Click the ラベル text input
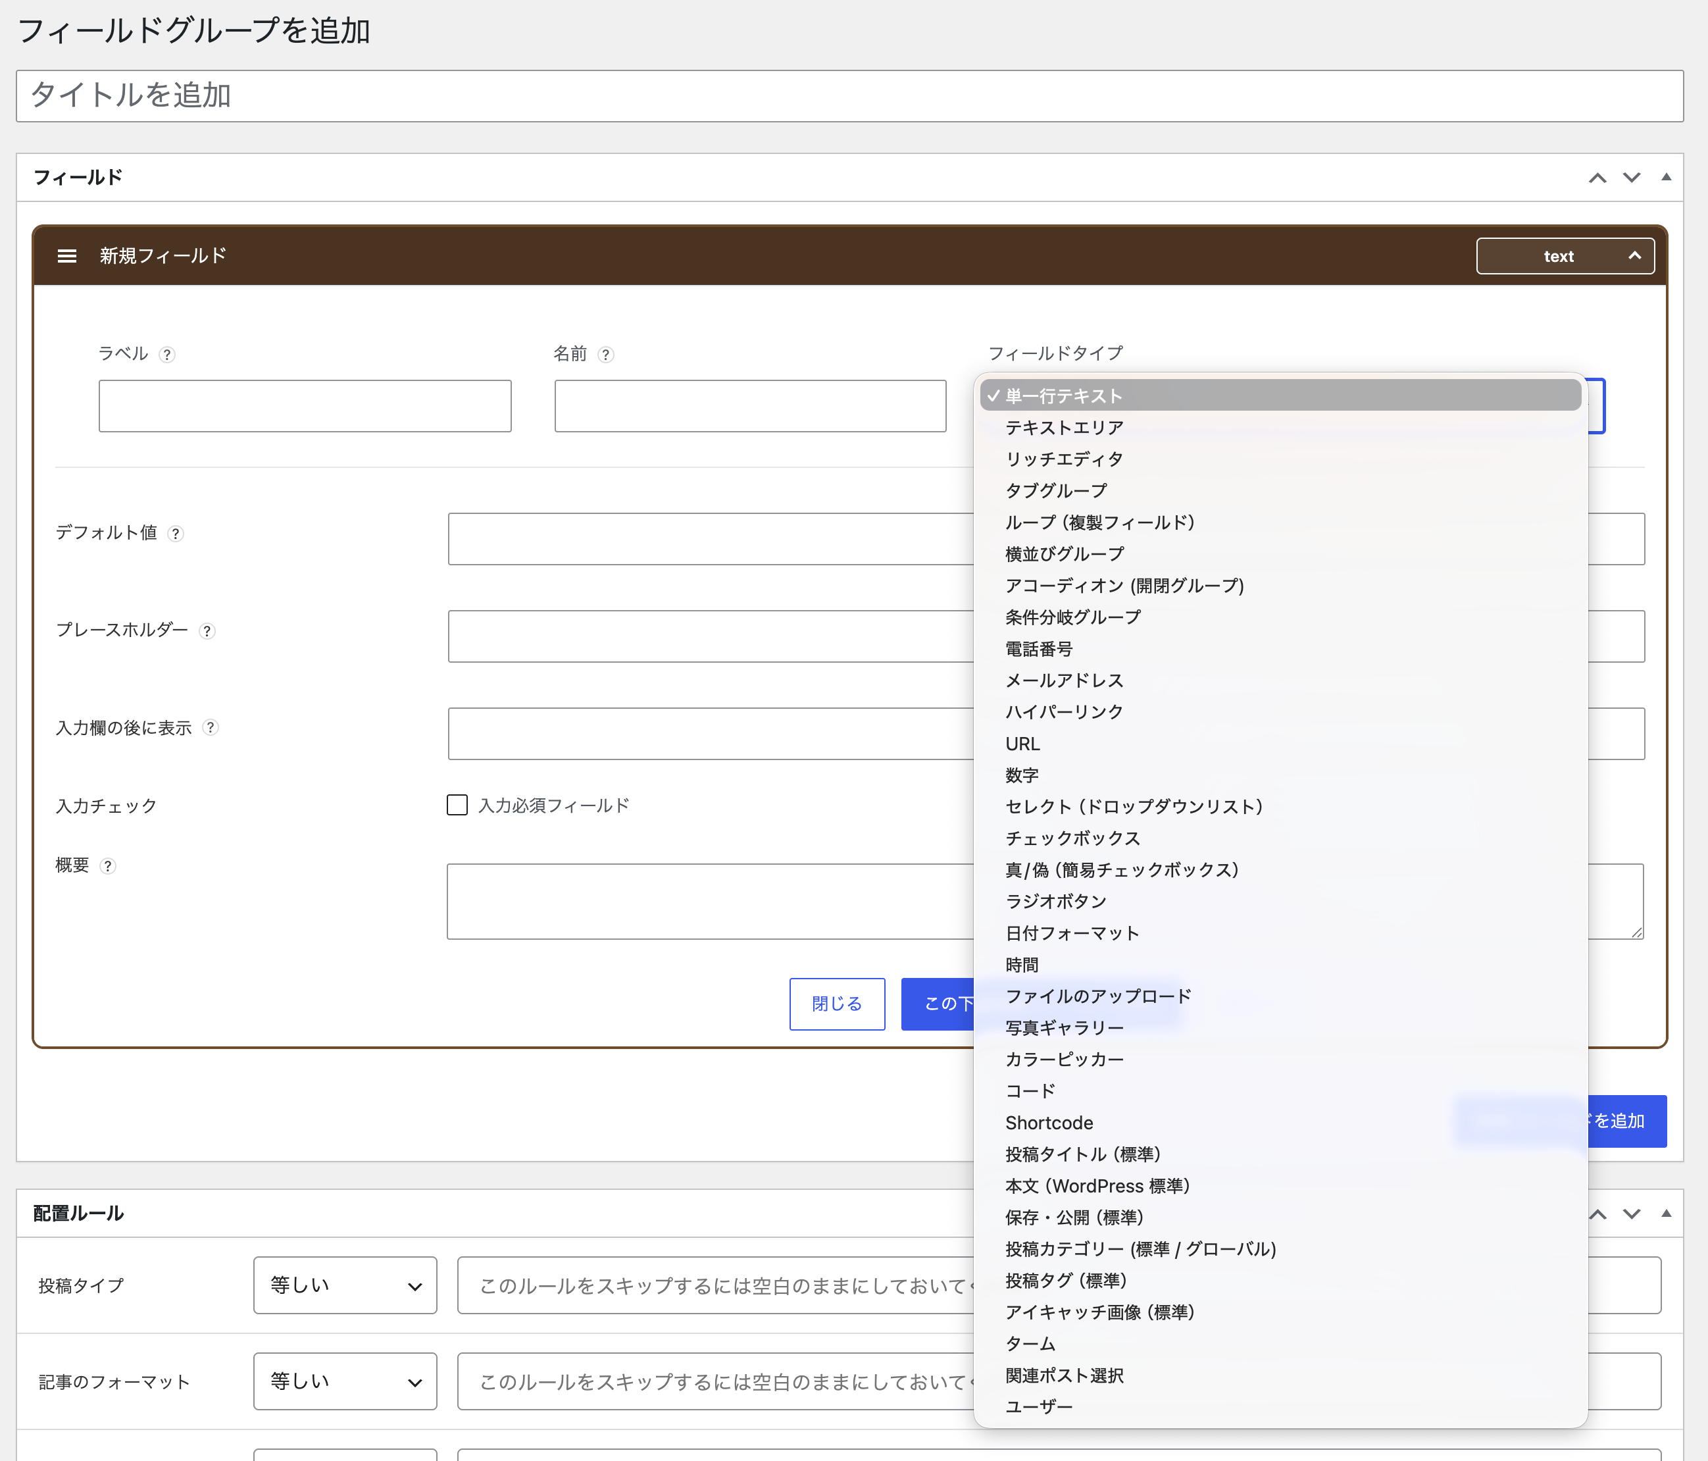Screen dimensions: 1708x1461 305,405
